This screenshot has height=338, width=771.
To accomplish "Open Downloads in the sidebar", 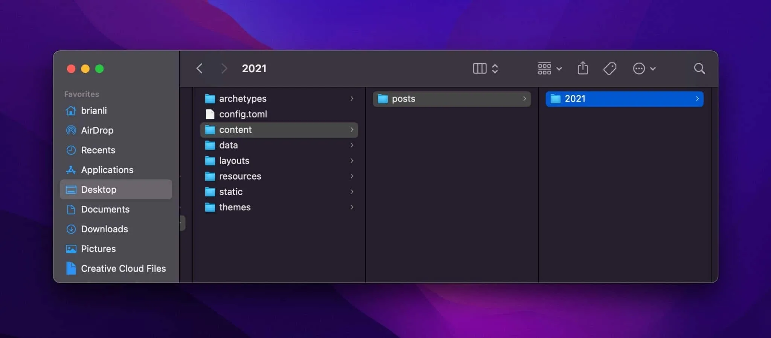I will point(116,229).
